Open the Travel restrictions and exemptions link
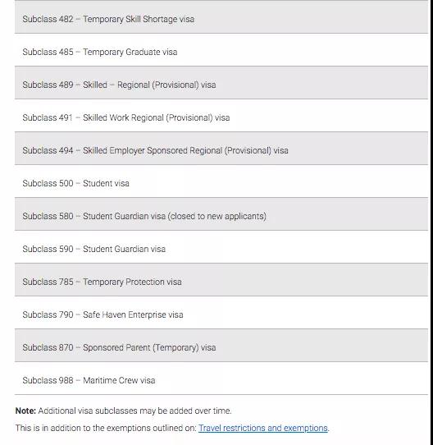Screen dimensions: 433x445 (263, 428)
